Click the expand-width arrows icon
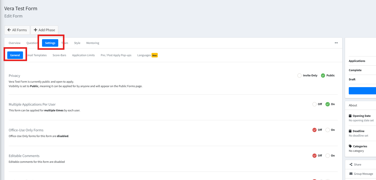Screen dimensions: 376x180 point(336,43)
